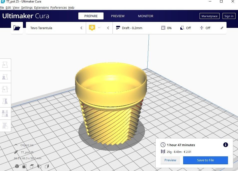Viewport: 238px width, 171px height.
Task: Click the 1 hour 47 minutes estimate
Action: (x=181, y=145)
